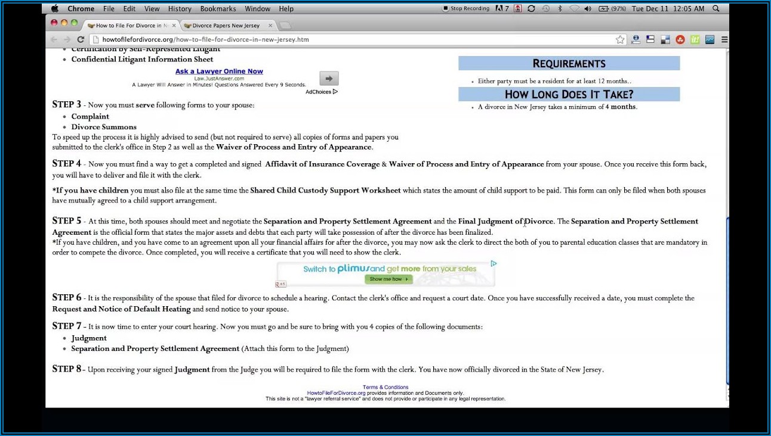Open the Ask a Lawyer Online Now link
The image size is (771, 436).
tap(219, 71)
